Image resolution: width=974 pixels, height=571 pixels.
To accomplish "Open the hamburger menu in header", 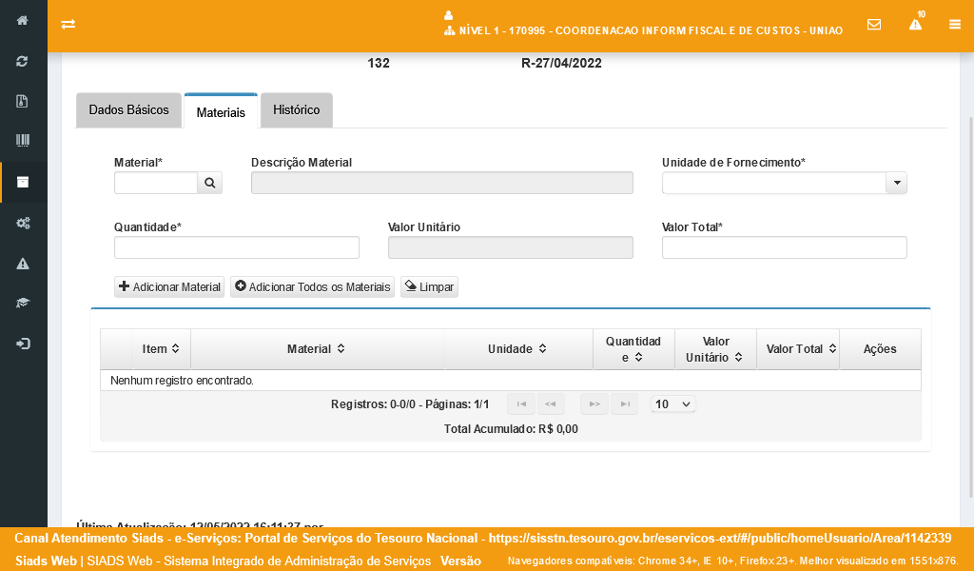I will tap(955, 24).
